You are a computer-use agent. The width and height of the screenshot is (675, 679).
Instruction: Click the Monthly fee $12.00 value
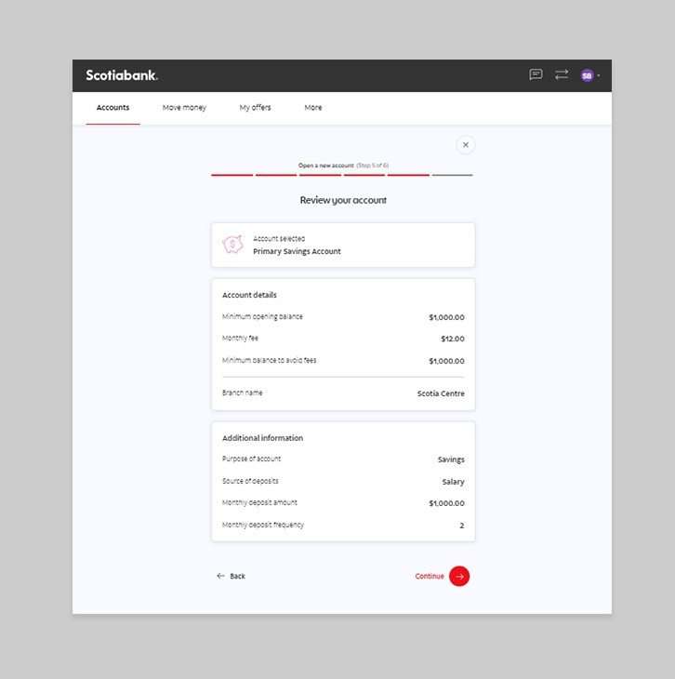coord(453,339)
